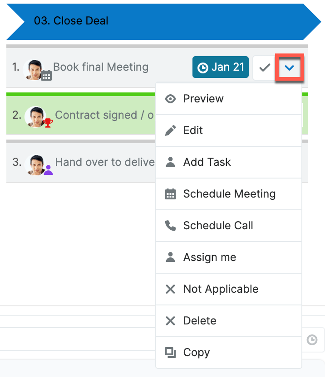Click the Schedule Meeting calendar icon
Screen dimensions: 325x377
tap(170, 194)
